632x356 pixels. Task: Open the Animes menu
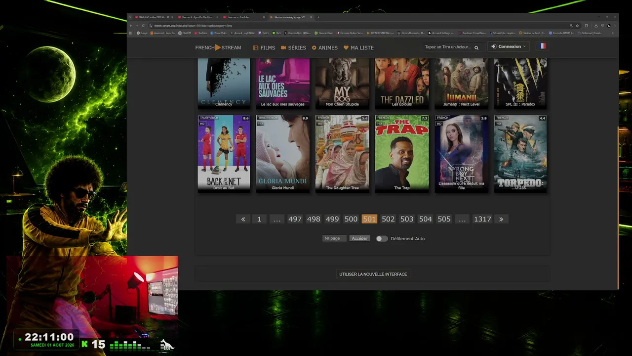[x=325, y=47]
